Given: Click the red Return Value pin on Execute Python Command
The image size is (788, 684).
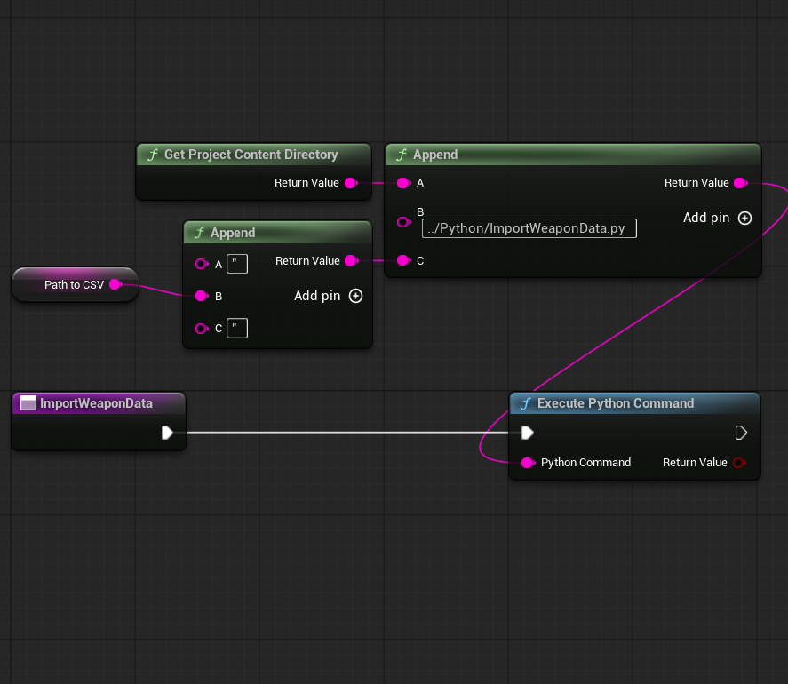Looking at the screenshot, I should (739, 463).
